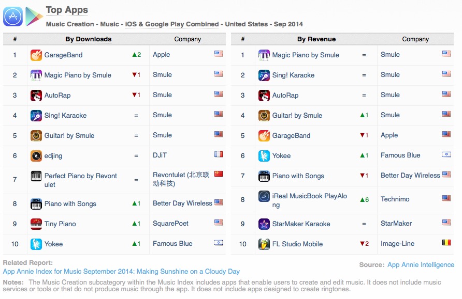Viewport: 462px width, 299px height.
Task: Click the iOS & Google Play Combined label
Action: [172, 24]
